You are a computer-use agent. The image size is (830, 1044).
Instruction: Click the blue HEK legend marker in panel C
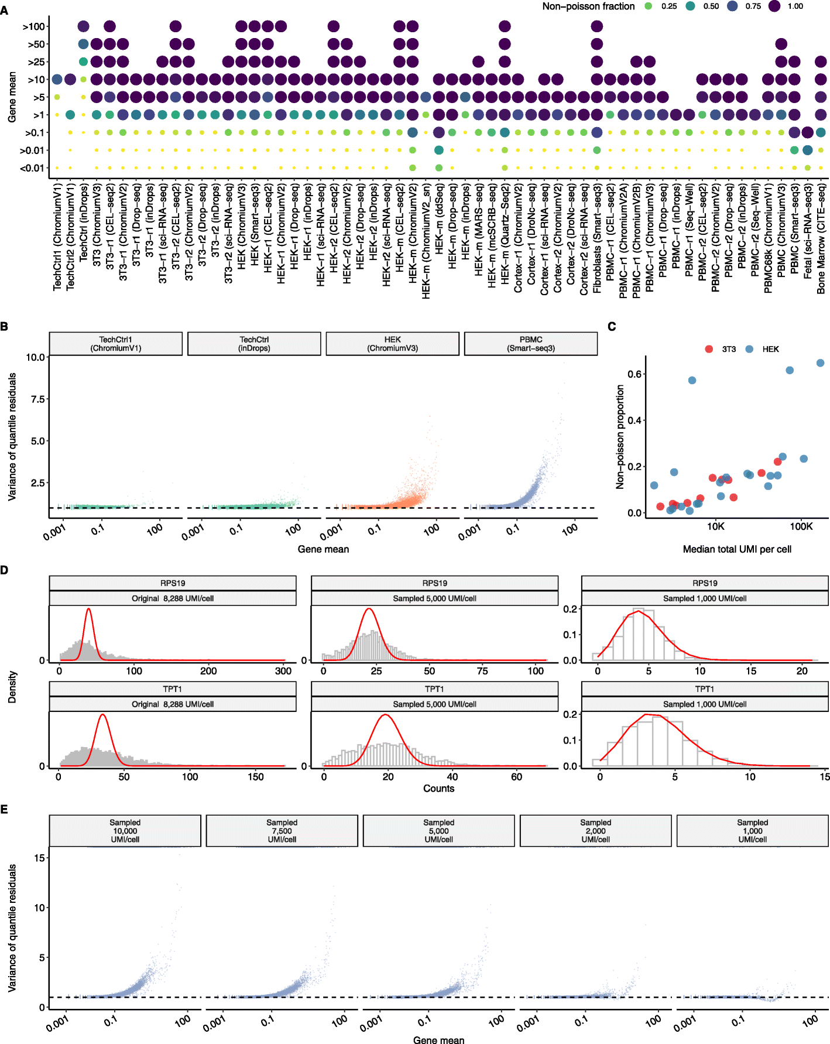749,349
